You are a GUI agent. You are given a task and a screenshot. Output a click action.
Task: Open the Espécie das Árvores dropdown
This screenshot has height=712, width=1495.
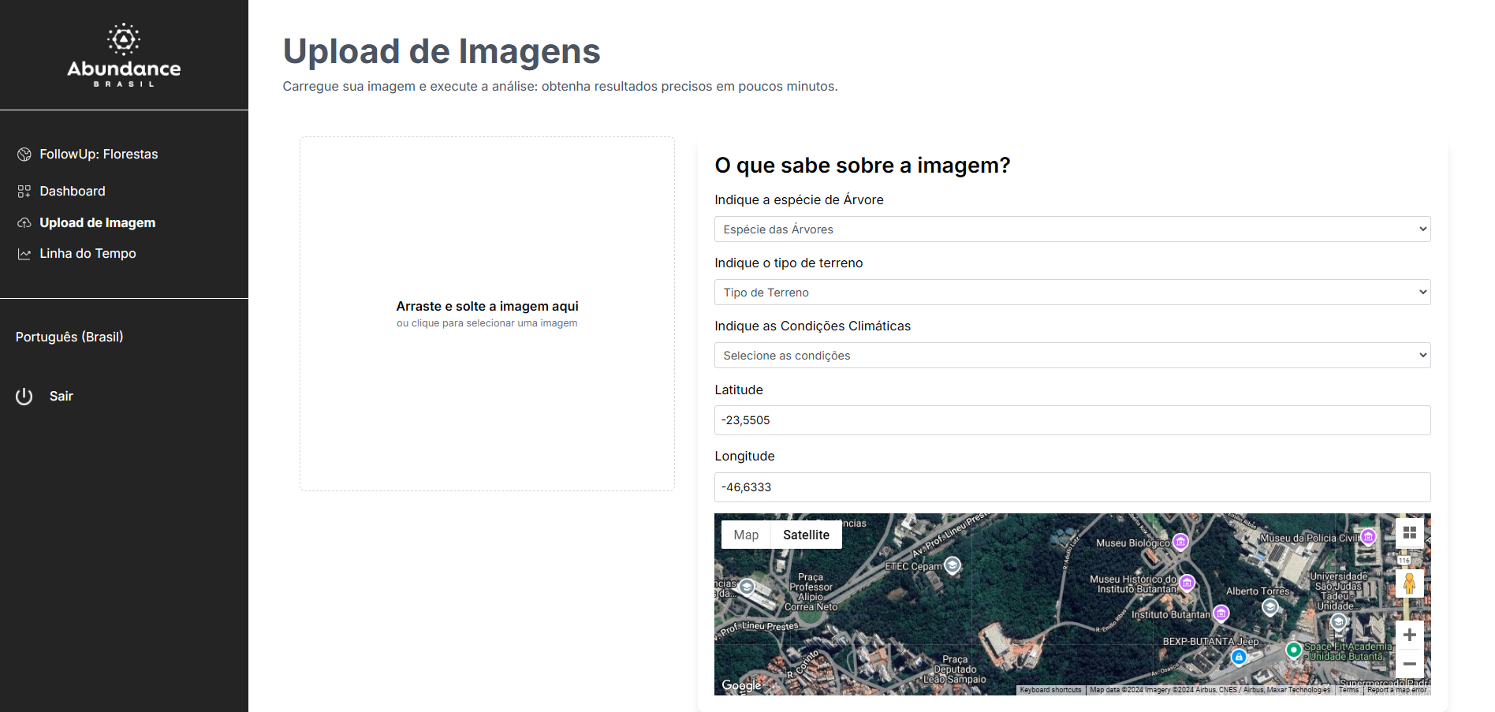point(1072,229)
